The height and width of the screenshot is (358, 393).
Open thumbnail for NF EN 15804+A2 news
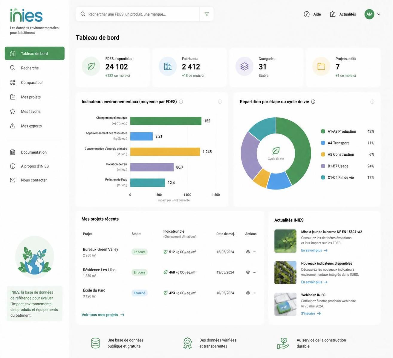[285, 241]
